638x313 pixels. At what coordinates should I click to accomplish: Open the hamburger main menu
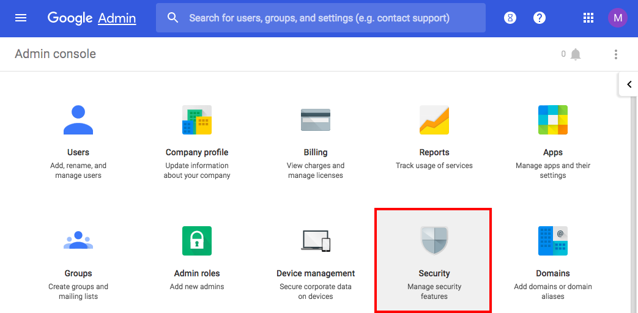click(21, 18)
